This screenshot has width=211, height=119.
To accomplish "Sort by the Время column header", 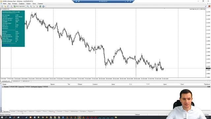I will tap(52, 84).
